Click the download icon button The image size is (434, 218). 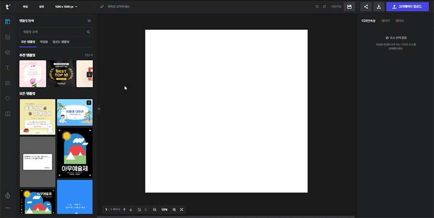[x=379, y=7]
